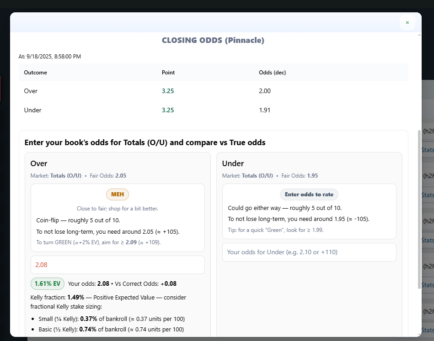The width and height of the screenshot is (434, 341).
Task: Select the green Under point value 3.25
Action: pos(168,110)
